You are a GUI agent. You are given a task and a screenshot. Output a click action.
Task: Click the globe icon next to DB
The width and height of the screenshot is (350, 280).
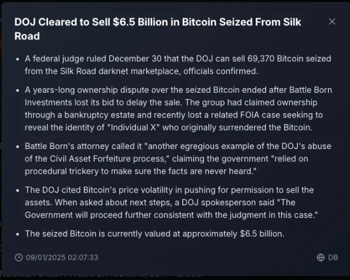(320, 257)
